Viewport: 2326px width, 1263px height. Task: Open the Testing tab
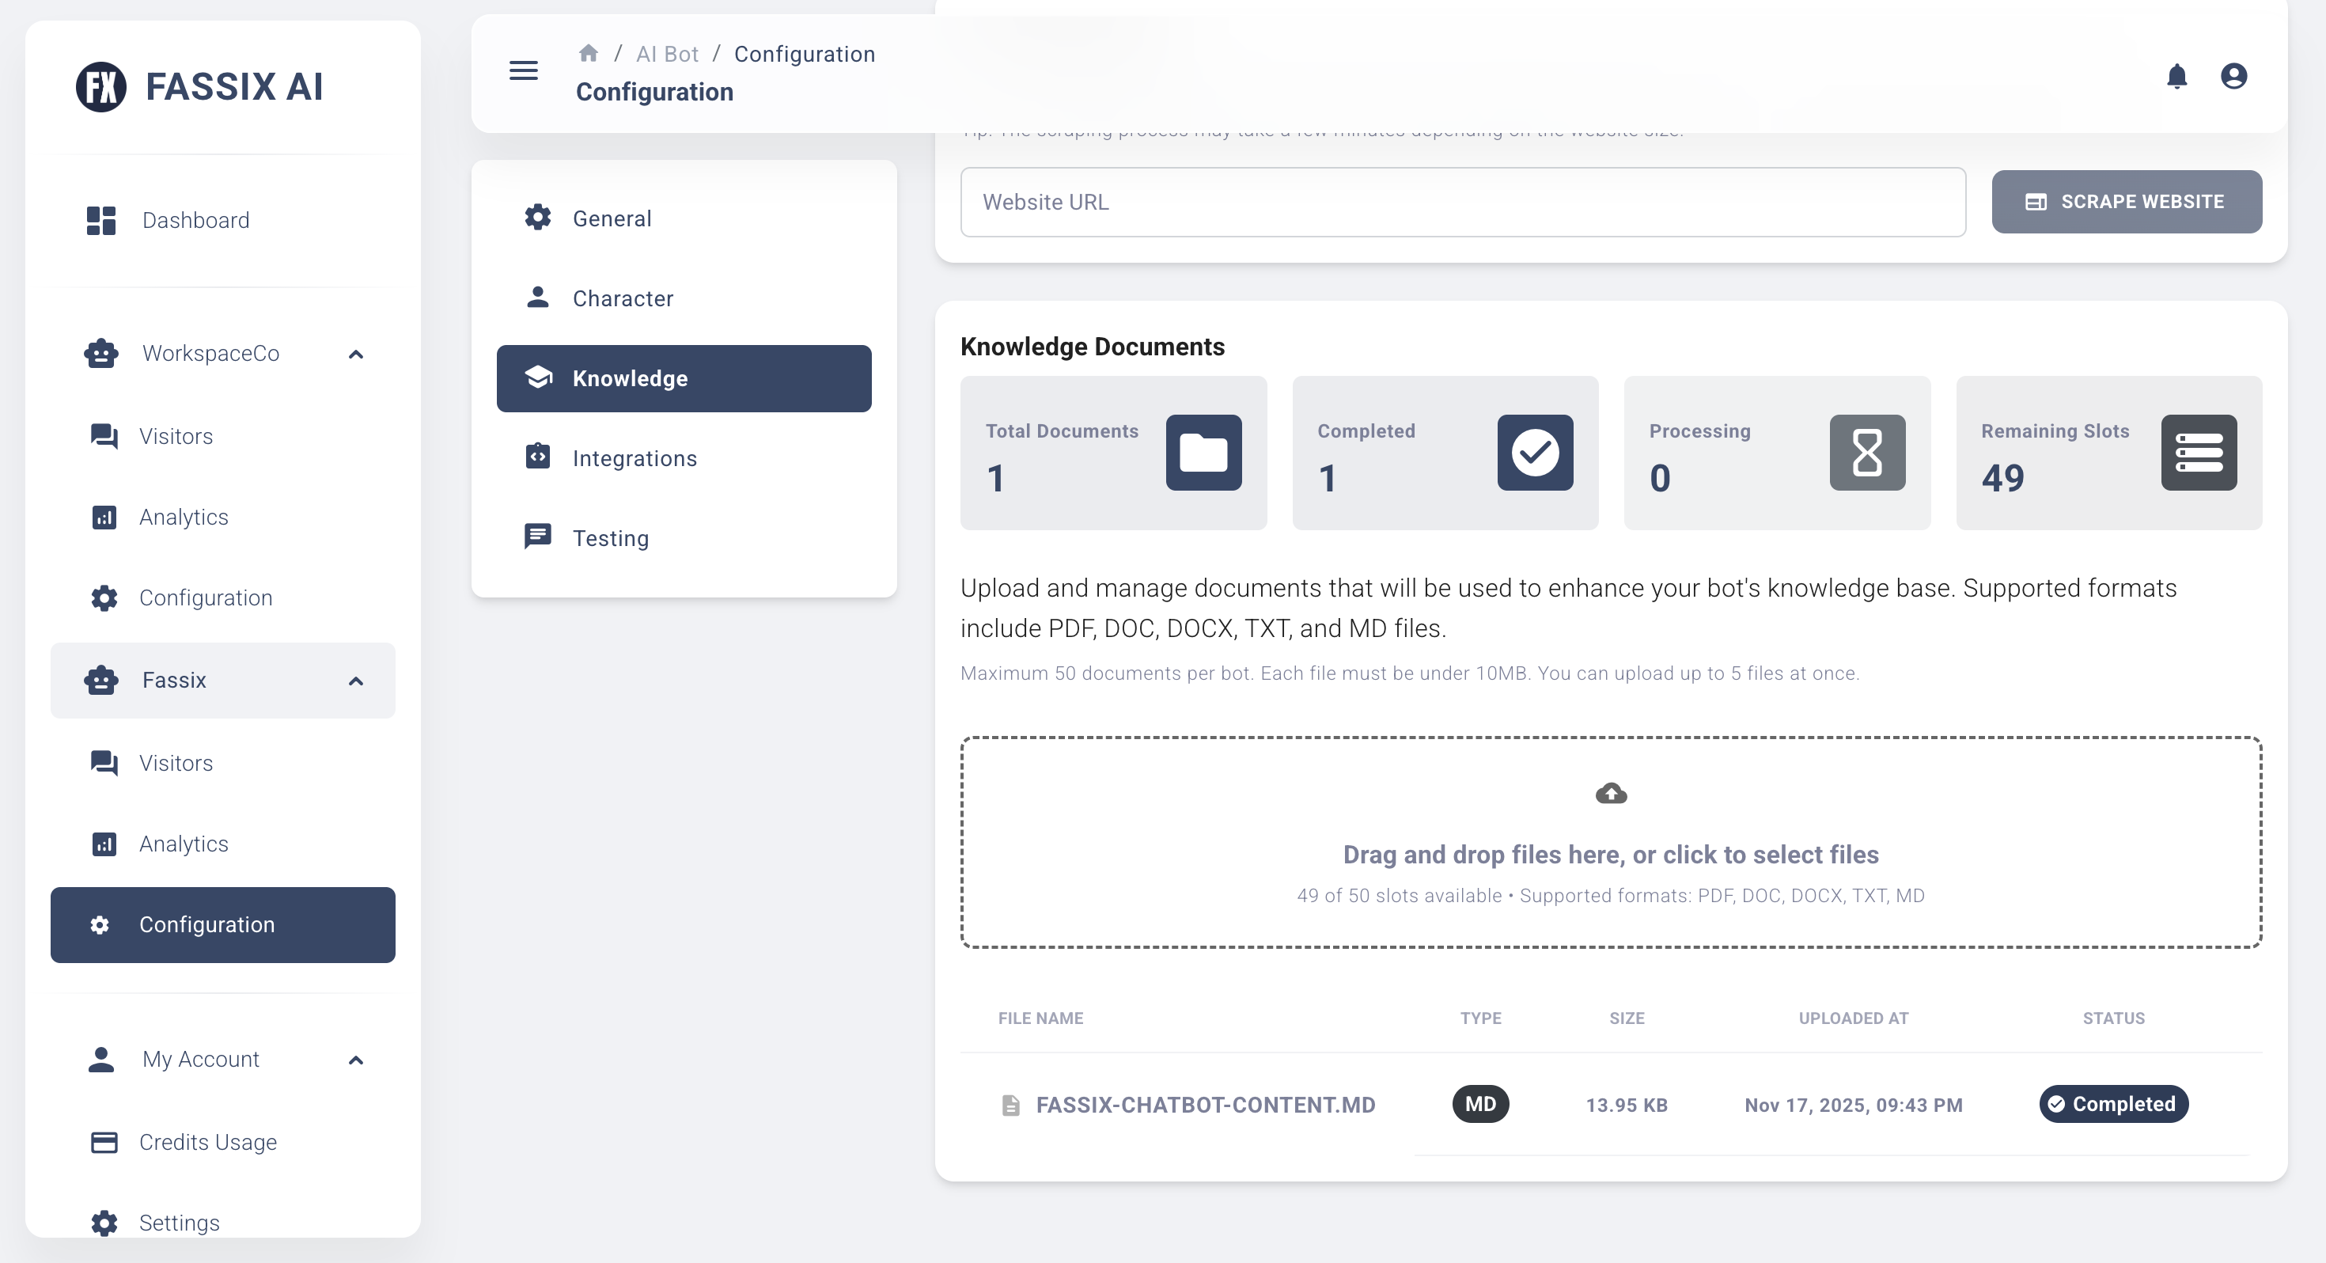click(x=611, y=537)
